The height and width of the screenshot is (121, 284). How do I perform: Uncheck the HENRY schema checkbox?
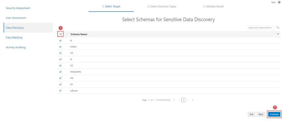pos(60,47)
